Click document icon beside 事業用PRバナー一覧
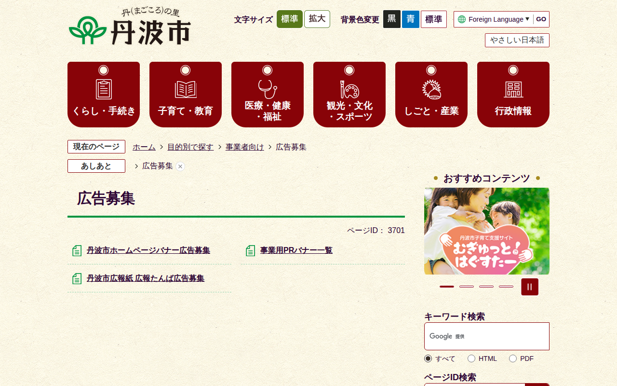617x386 pixels. coord(251,250)
